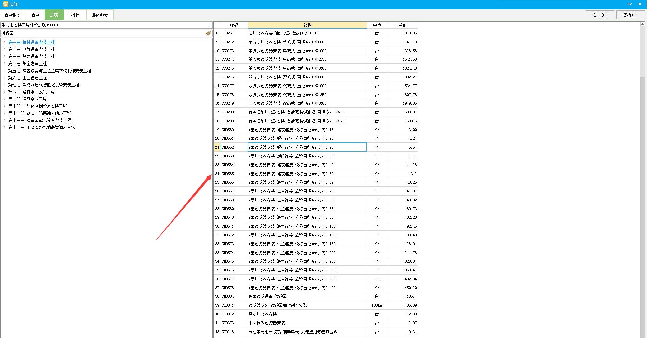Screen dimensions: 647x338
Task: Switch to the 清单 tab
Action: coord(35,15)
